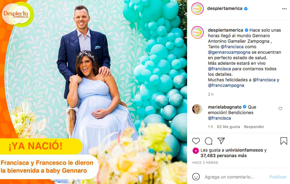Open the @franczampogna mention link

click(226, 85)
